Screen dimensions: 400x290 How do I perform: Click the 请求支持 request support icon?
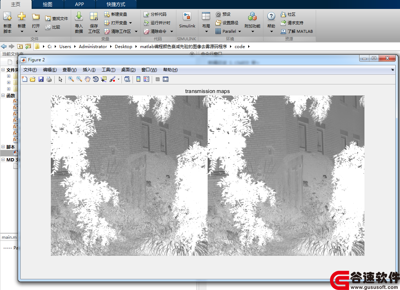[x=283, y=23]
